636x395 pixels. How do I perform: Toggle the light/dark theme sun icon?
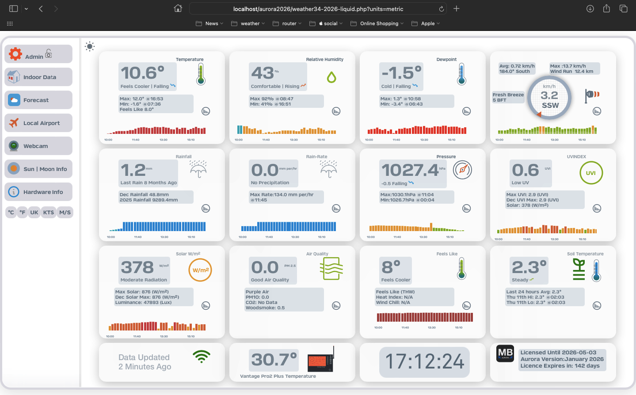pyautogui.click(x=90, y=46)
